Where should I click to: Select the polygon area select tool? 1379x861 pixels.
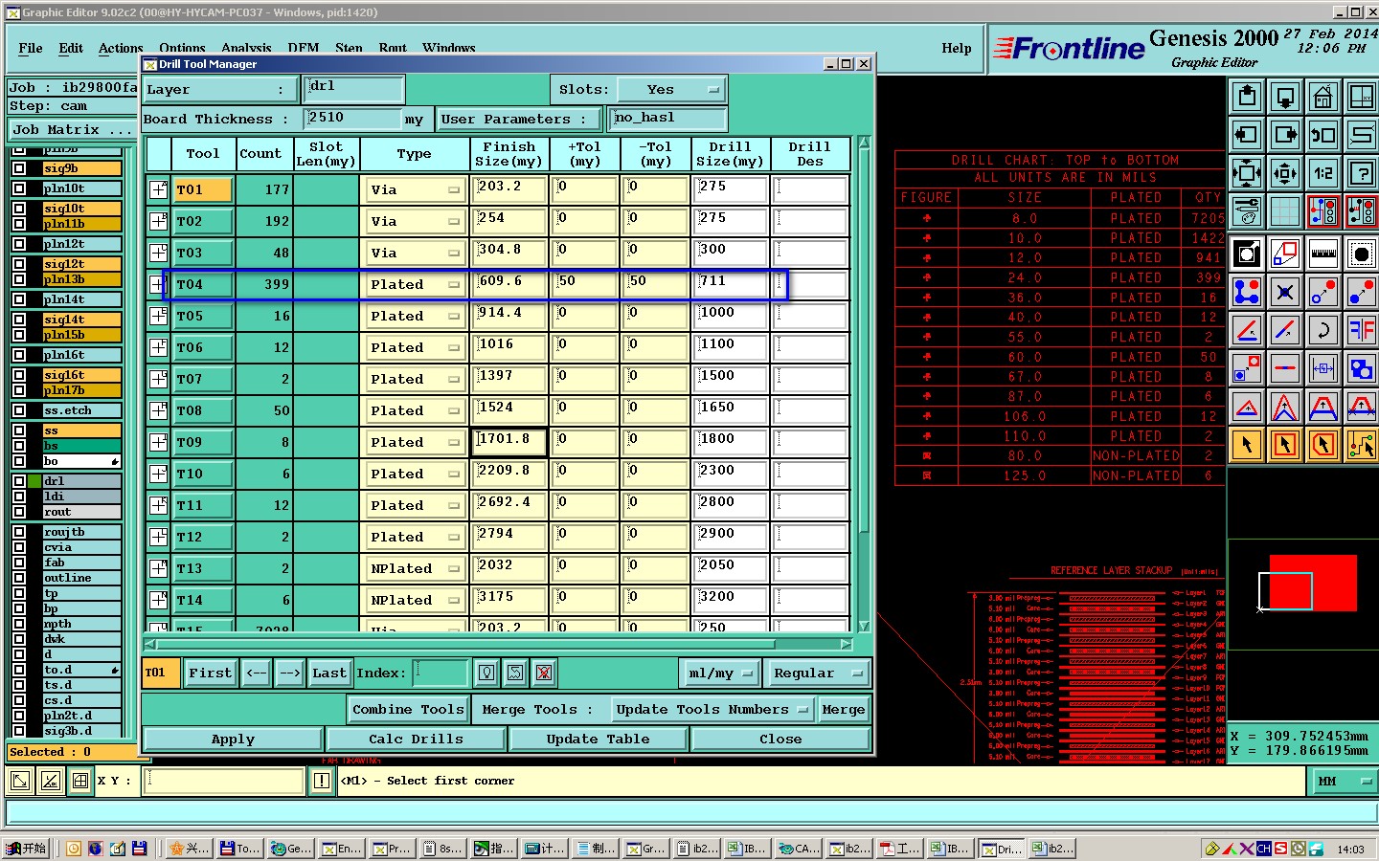(1323, 444)
